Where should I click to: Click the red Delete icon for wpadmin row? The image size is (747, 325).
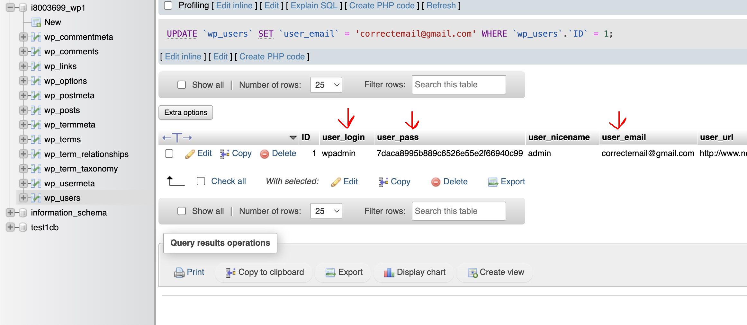coord(264,154)
